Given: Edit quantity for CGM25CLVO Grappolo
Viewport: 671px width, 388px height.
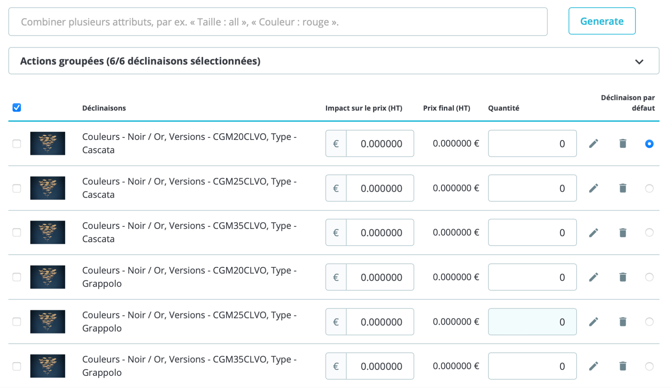Looking at the screenshot, I should click(532, 322).
